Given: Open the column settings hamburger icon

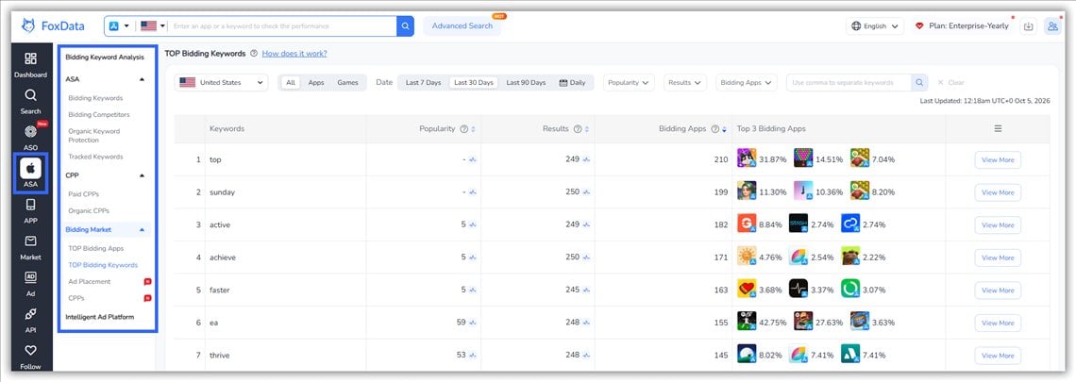Looking at the screenshot, I should 998,128.
